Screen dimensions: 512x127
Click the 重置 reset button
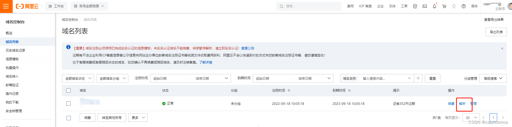click(433, 78)
